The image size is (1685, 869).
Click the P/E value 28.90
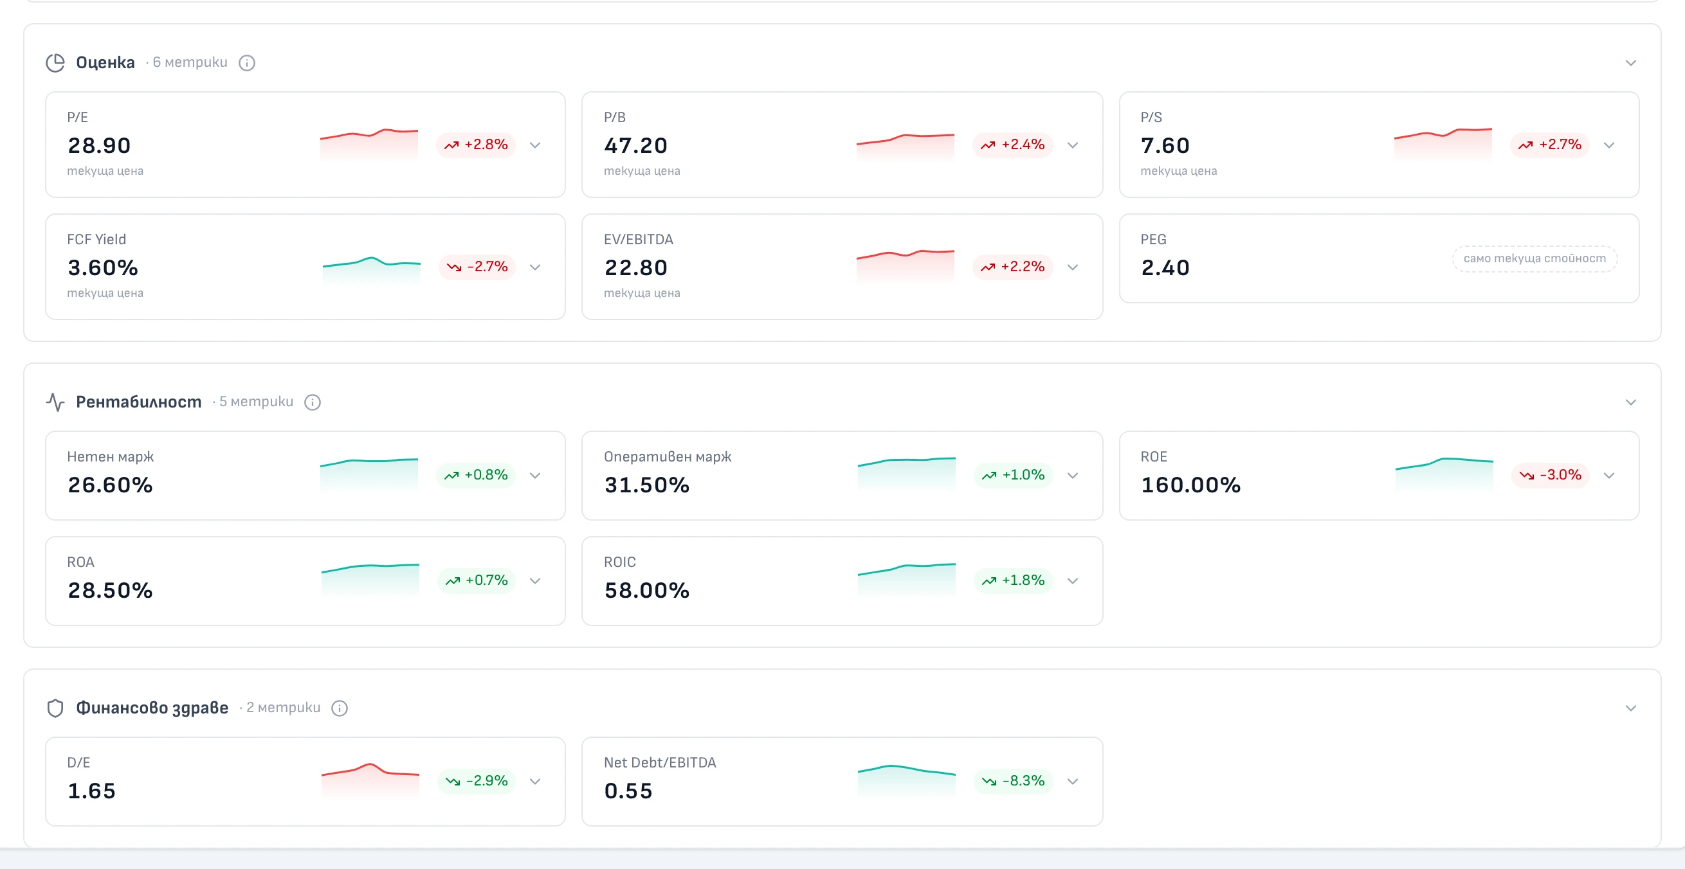click(100, 146)
